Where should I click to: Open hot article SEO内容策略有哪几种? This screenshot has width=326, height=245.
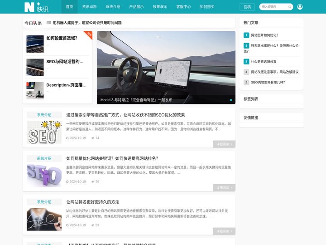coord(268,82)
